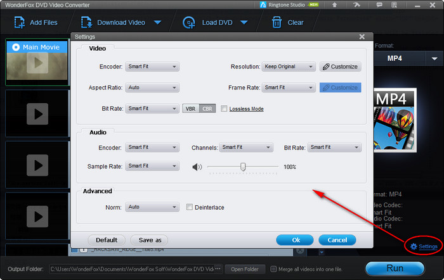Click the Load DVD disc icon

click(x=188, y=23)
